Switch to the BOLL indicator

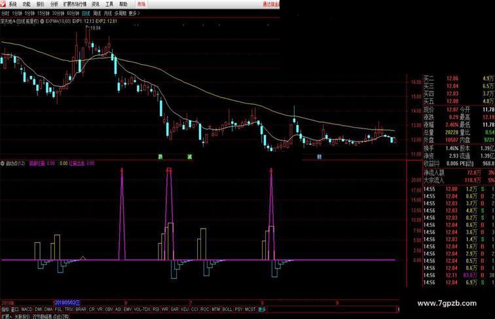(227, 310)
